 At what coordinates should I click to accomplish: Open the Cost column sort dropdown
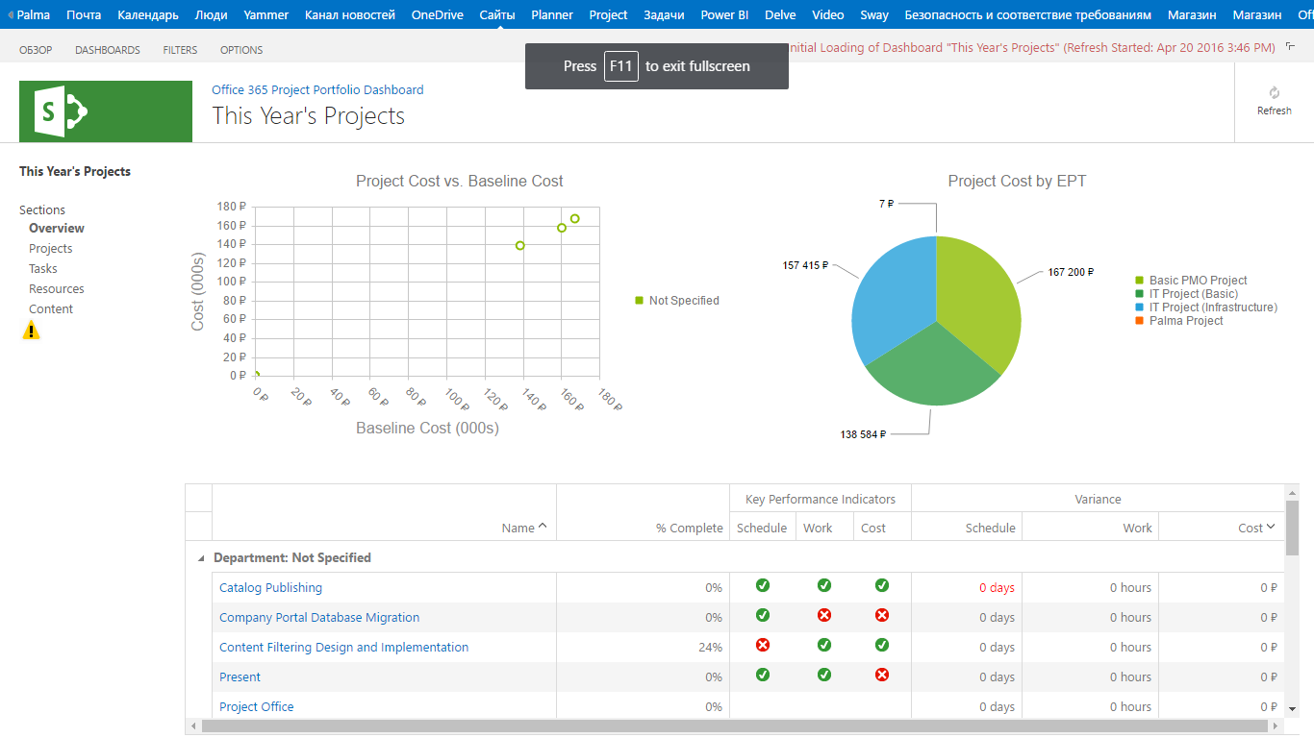tap(1271, 527)
